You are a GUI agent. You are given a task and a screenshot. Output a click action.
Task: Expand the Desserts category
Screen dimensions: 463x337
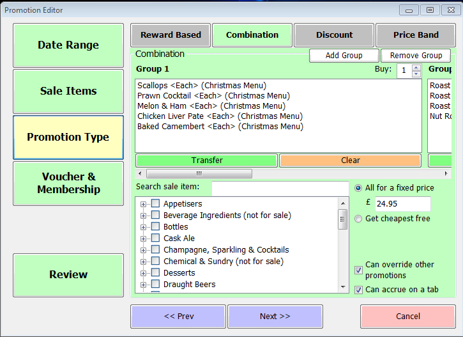(x=143, y=274)
